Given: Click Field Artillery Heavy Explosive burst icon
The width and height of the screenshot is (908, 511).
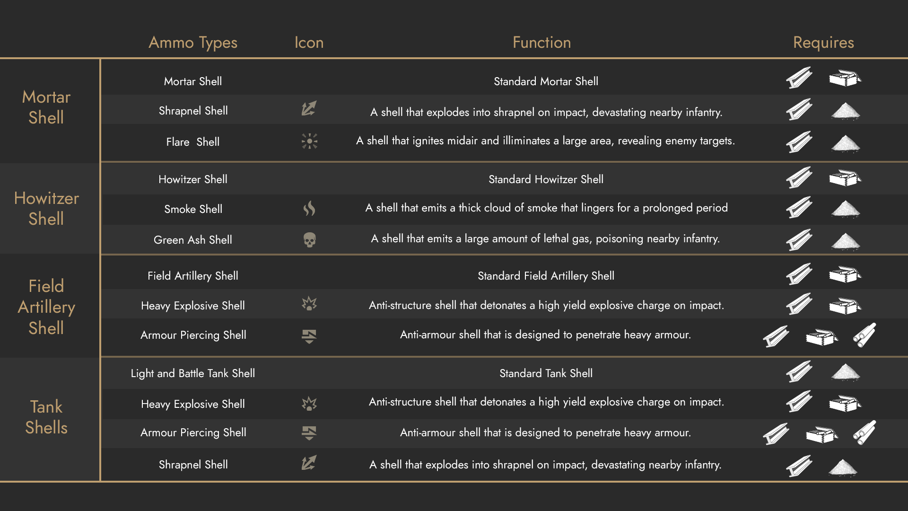Looking at the screenshot, I should pos(309,304).
